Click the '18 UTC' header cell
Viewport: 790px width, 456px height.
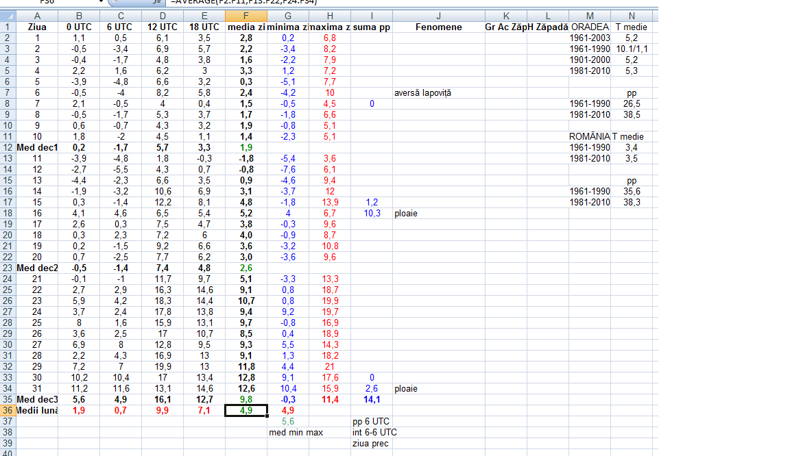[x=204, y=27]
